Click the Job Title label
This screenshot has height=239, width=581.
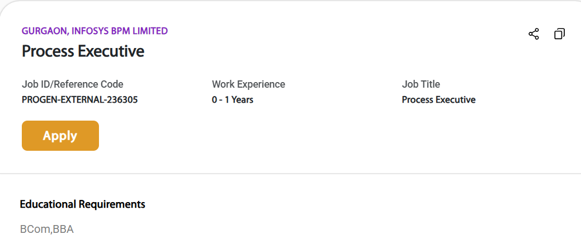(421, 84)
